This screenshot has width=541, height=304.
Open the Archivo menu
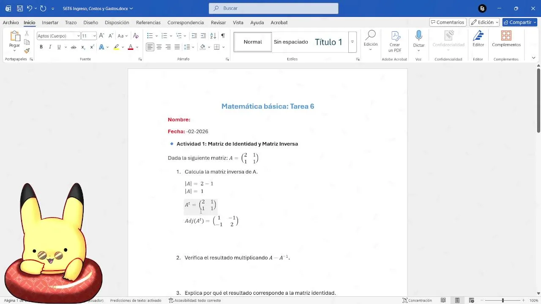[11, 22]
